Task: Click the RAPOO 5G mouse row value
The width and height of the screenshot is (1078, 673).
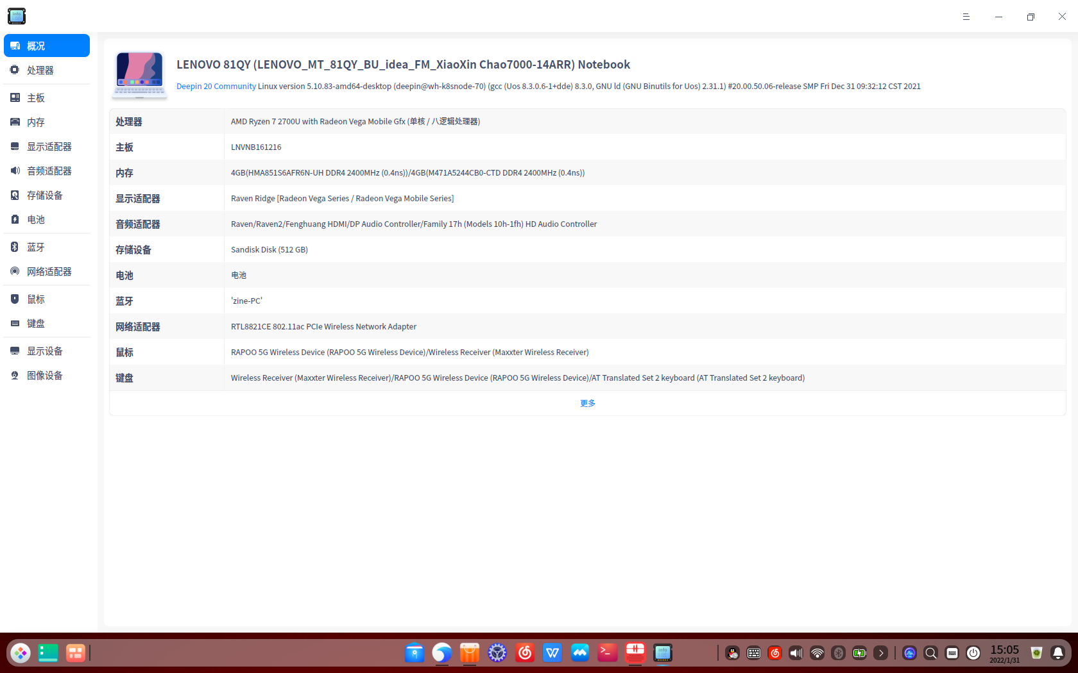Action: (410, 352)
